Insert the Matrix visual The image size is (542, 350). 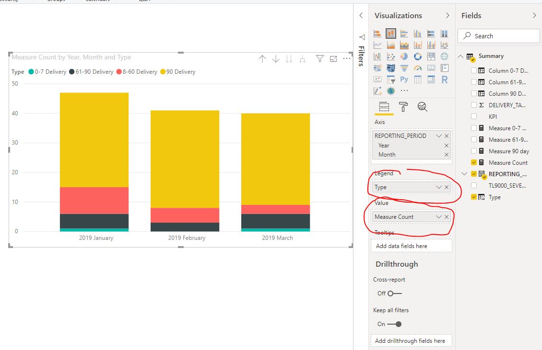point(431,80)
